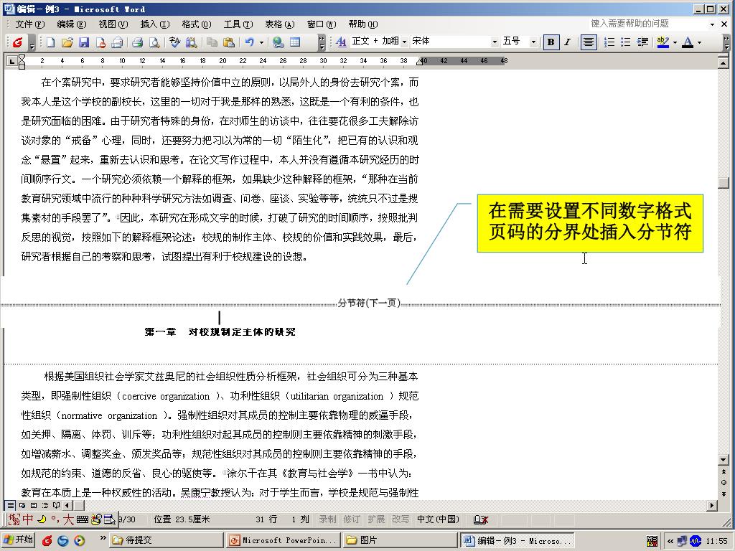Image resolution: width=735 pixels, height=551 pixels.
Task: Click the E-mail envelope toolbar icon
Action: (117, 42)
